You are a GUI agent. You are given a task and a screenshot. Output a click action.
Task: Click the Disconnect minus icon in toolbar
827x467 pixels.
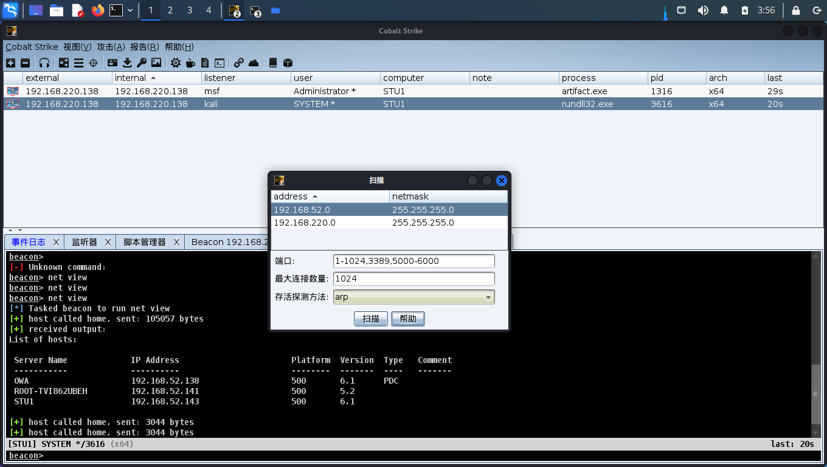(25, 63)
